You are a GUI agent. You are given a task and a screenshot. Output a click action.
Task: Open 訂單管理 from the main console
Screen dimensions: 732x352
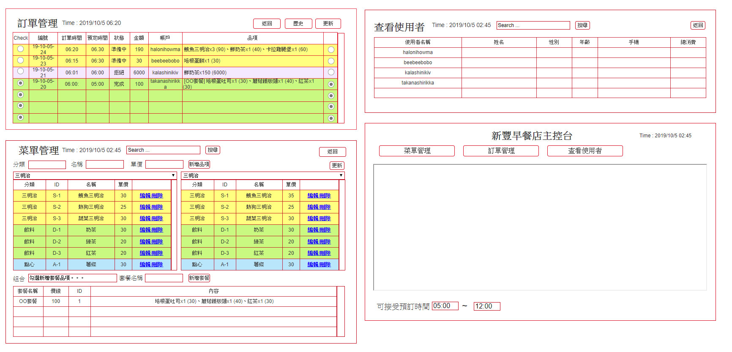(501, 151)
